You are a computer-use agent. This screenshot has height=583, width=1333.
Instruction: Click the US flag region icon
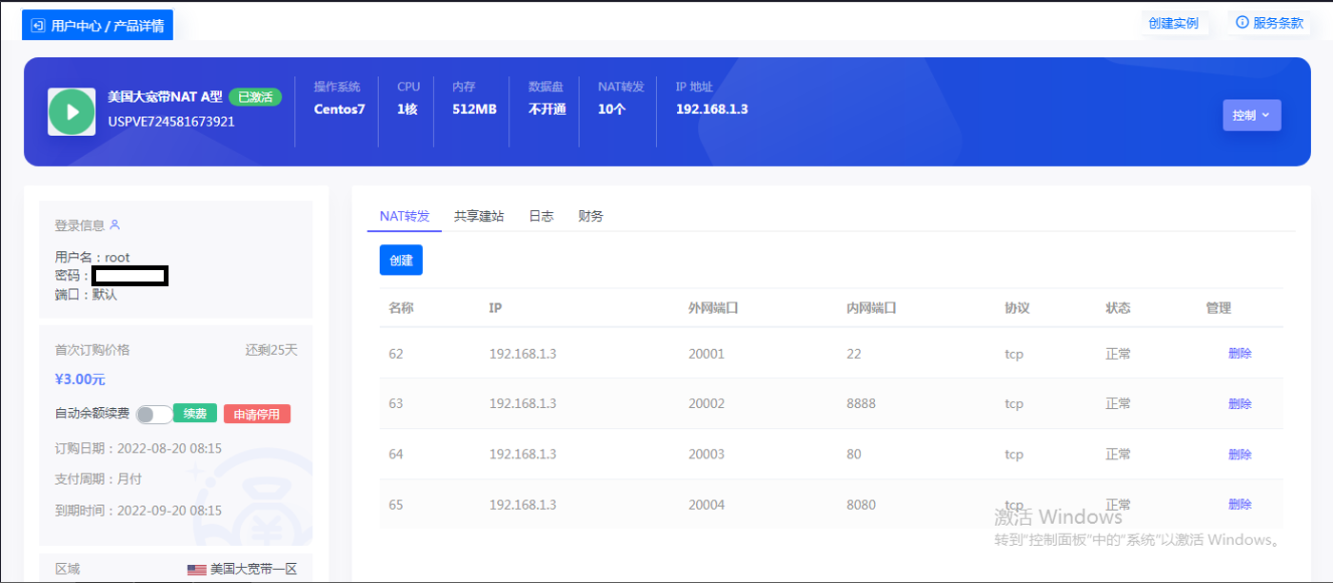197,570
